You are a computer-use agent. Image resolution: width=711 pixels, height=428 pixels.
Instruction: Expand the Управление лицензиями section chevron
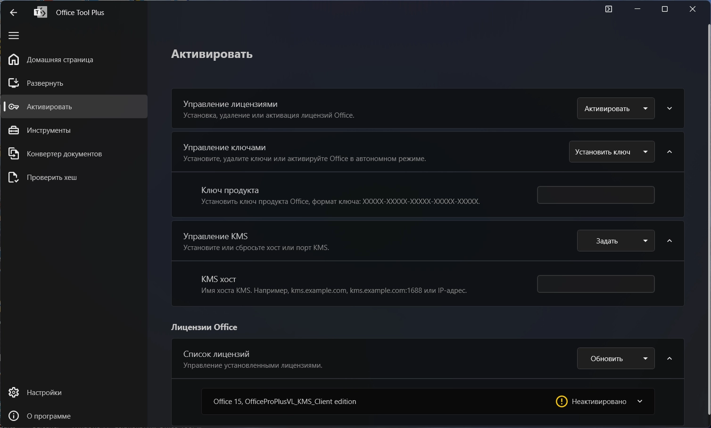point(670,109)
